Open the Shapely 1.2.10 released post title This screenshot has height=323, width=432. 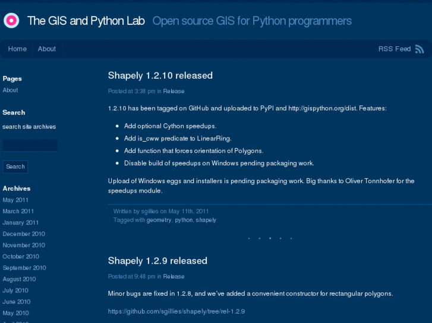(160, 76)
